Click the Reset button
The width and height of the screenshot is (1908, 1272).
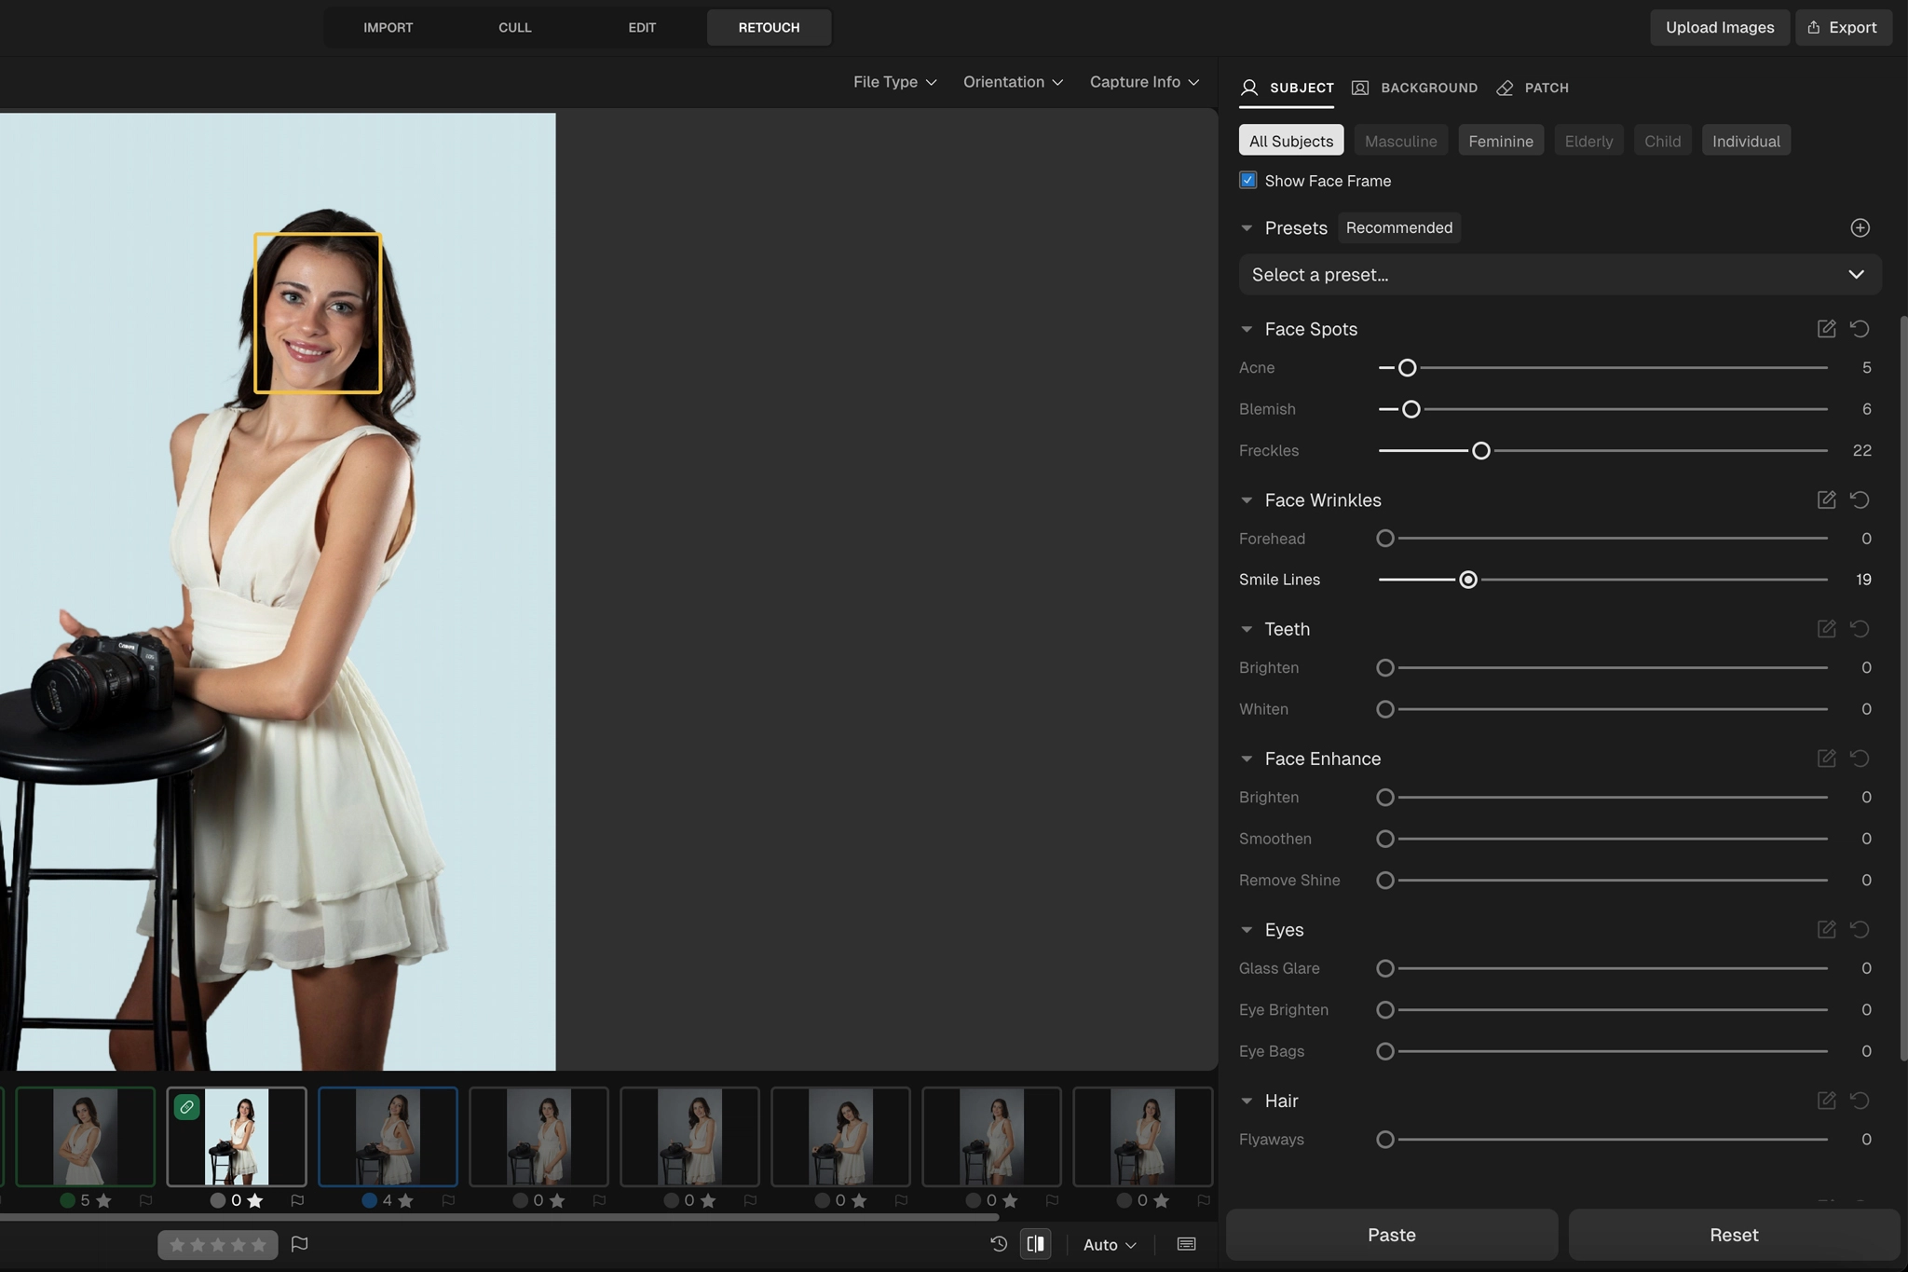1734,1235
